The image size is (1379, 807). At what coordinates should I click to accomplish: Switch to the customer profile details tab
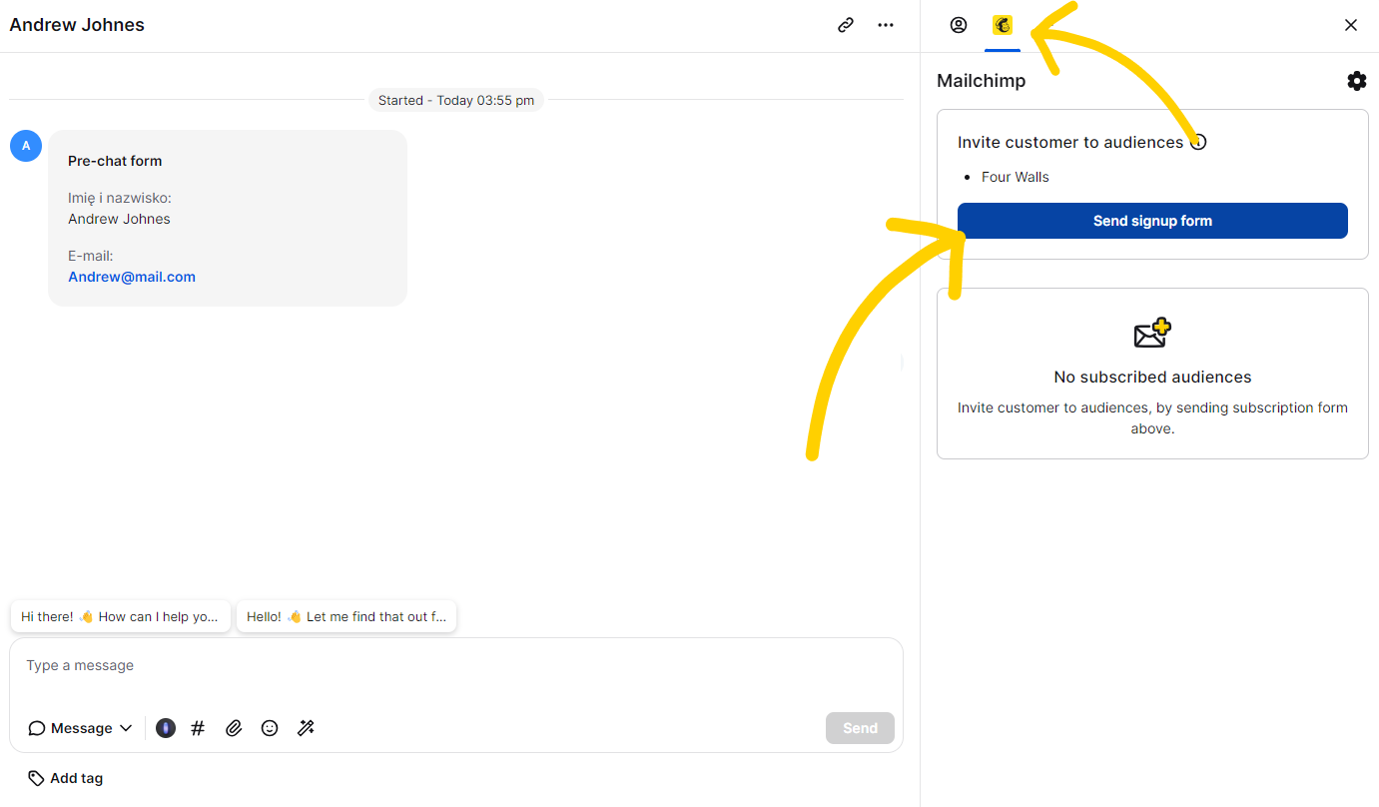[959, 25]
